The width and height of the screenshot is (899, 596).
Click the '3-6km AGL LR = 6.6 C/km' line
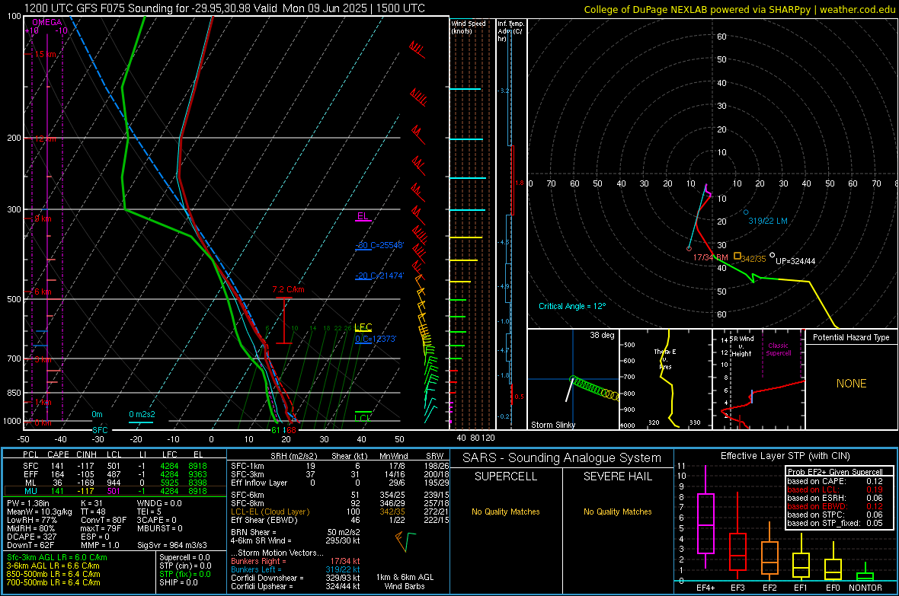tap(53, 566)
